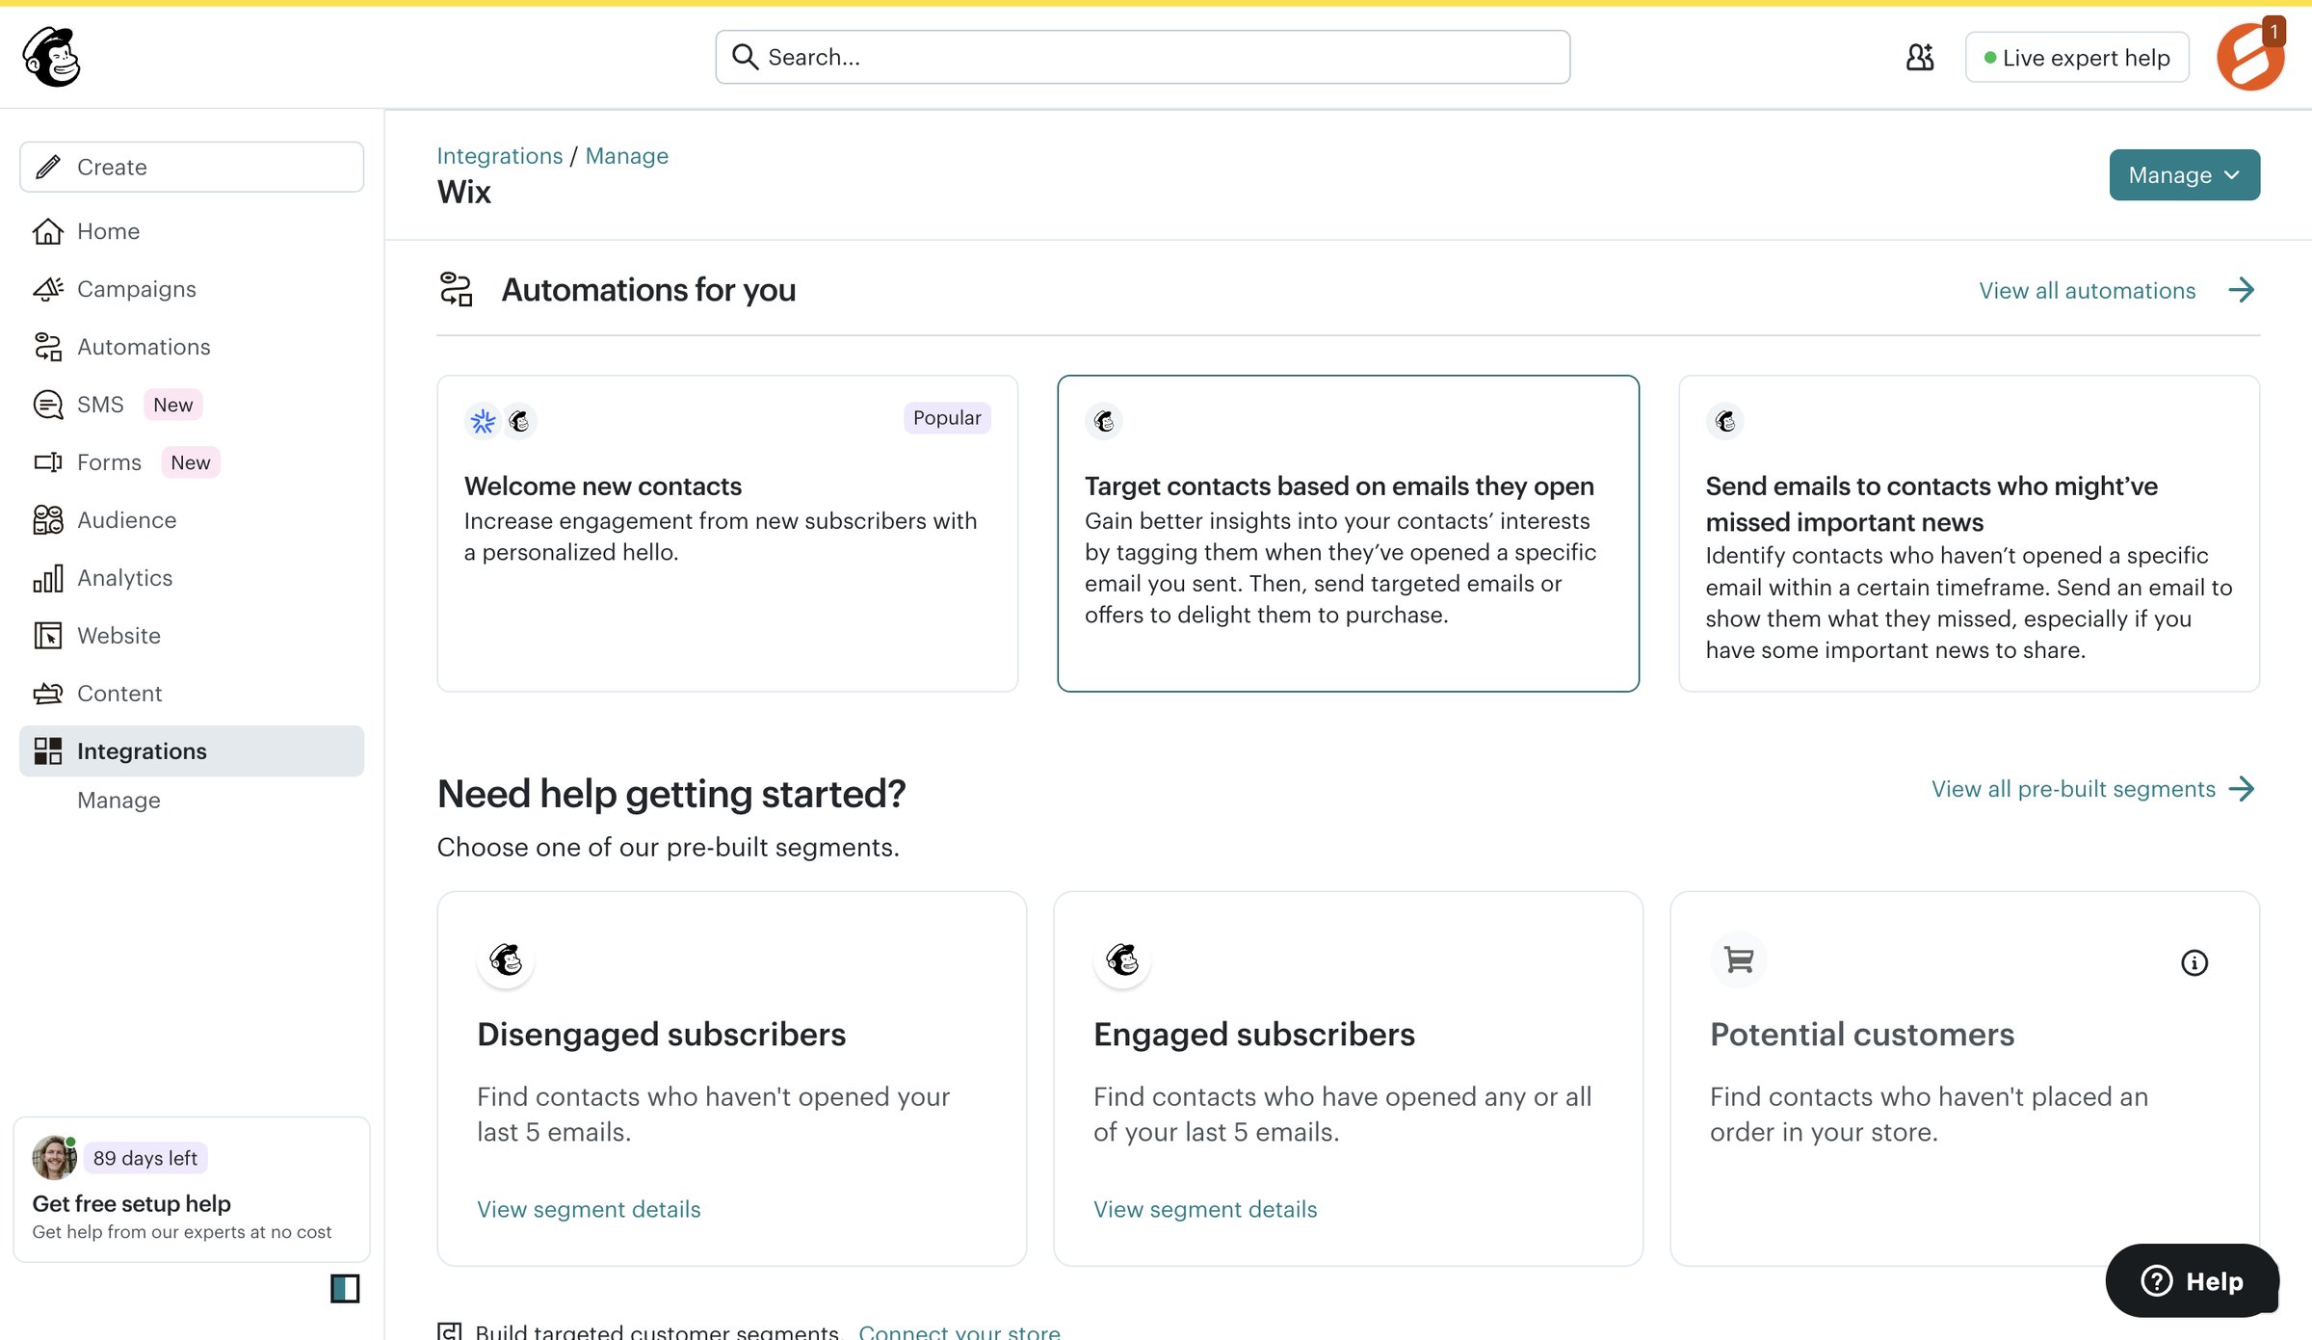Collapse the sidebar with the panel icon
The width and height of the screenshot is (2312, 1340).
[x=345, y=1288]
